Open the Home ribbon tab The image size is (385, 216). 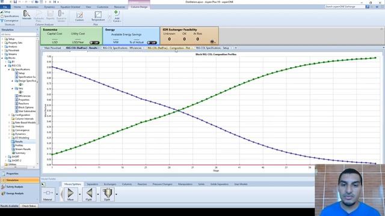(x=17, y=7)
